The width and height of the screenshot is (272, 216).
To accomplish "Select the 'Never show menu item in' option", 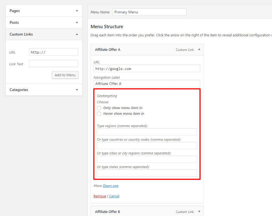I will (99, 113).
